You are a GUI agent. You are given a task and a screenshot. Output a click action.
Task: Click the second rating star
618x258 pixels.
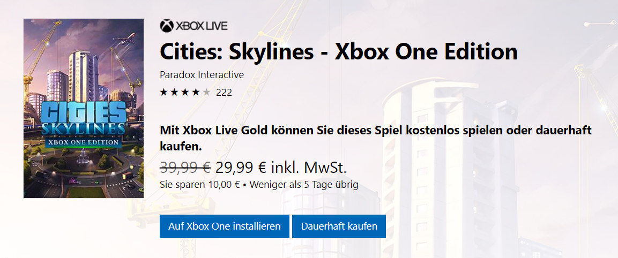point(174,93)
